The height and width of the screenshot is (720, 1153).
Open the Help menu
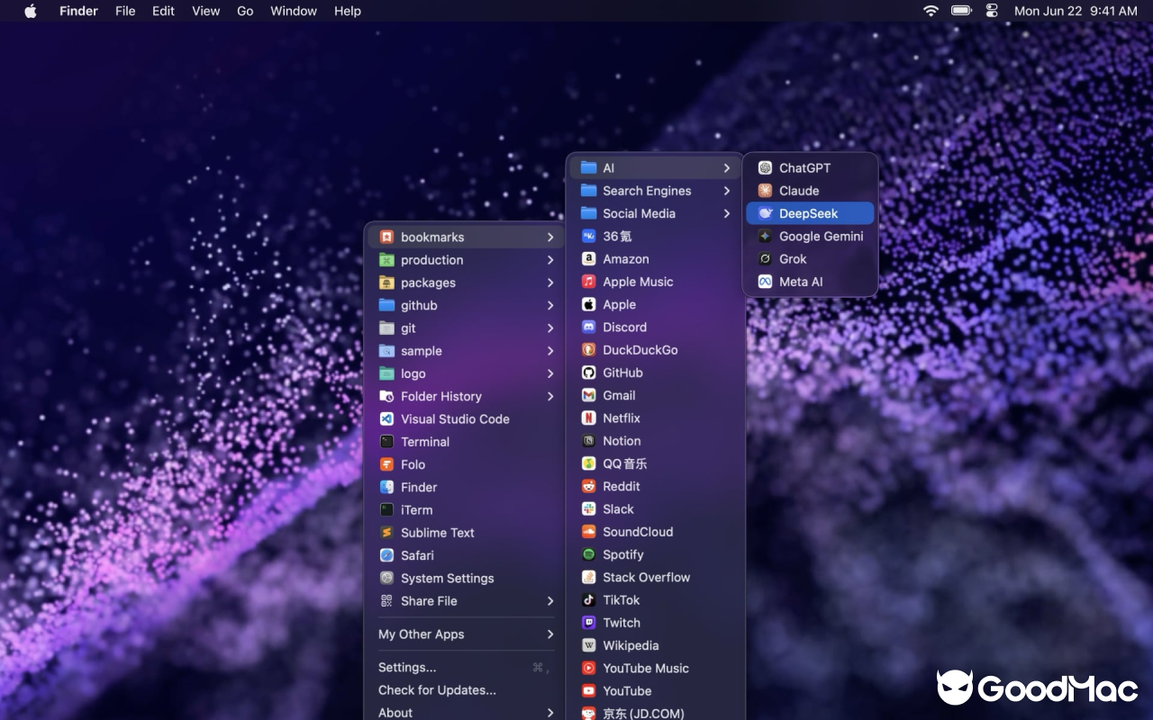(347, 11)
